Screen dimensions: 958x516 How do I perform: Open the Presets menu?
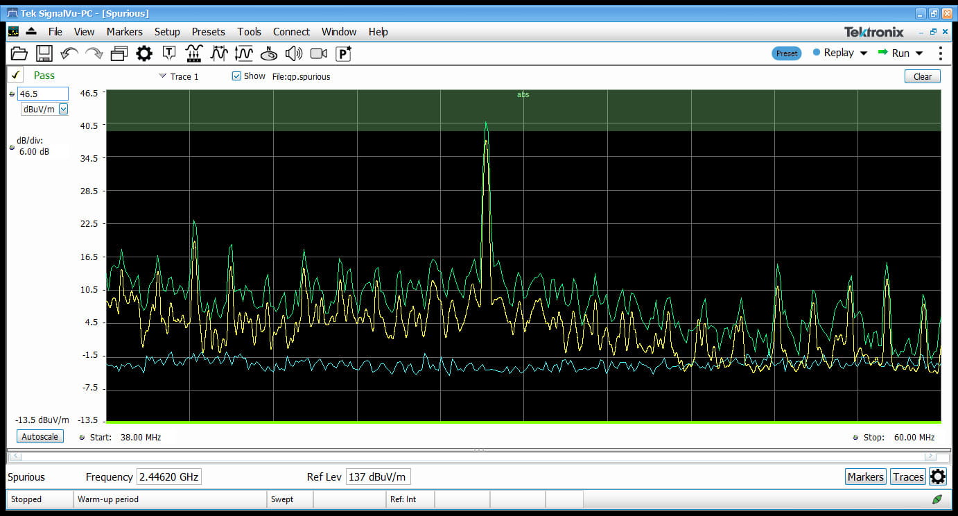tap(208, 32)
